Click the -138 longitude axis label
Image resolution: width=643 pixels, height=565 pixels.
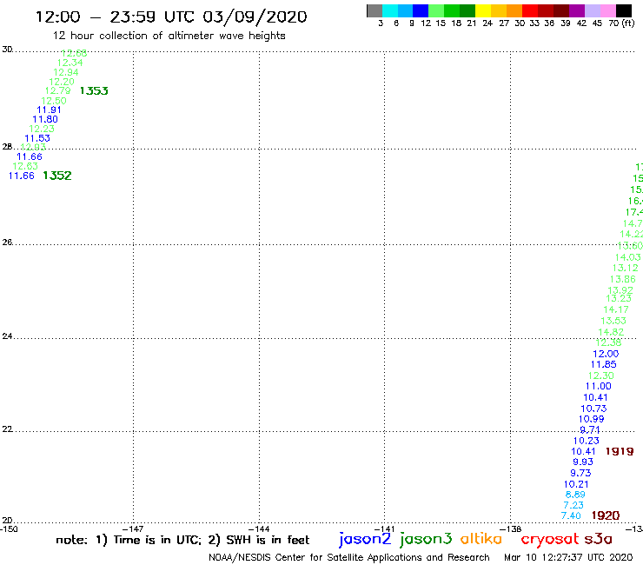(511, 528)
